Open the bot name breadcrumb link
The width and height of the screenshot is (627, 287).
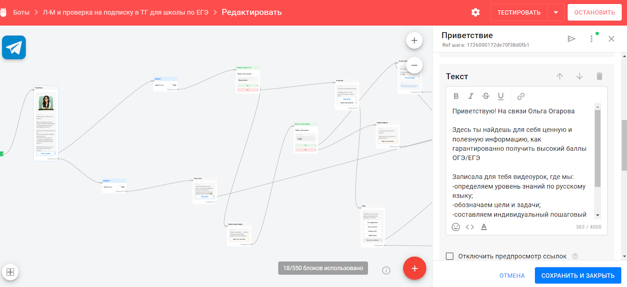click(x=125, y=12)
